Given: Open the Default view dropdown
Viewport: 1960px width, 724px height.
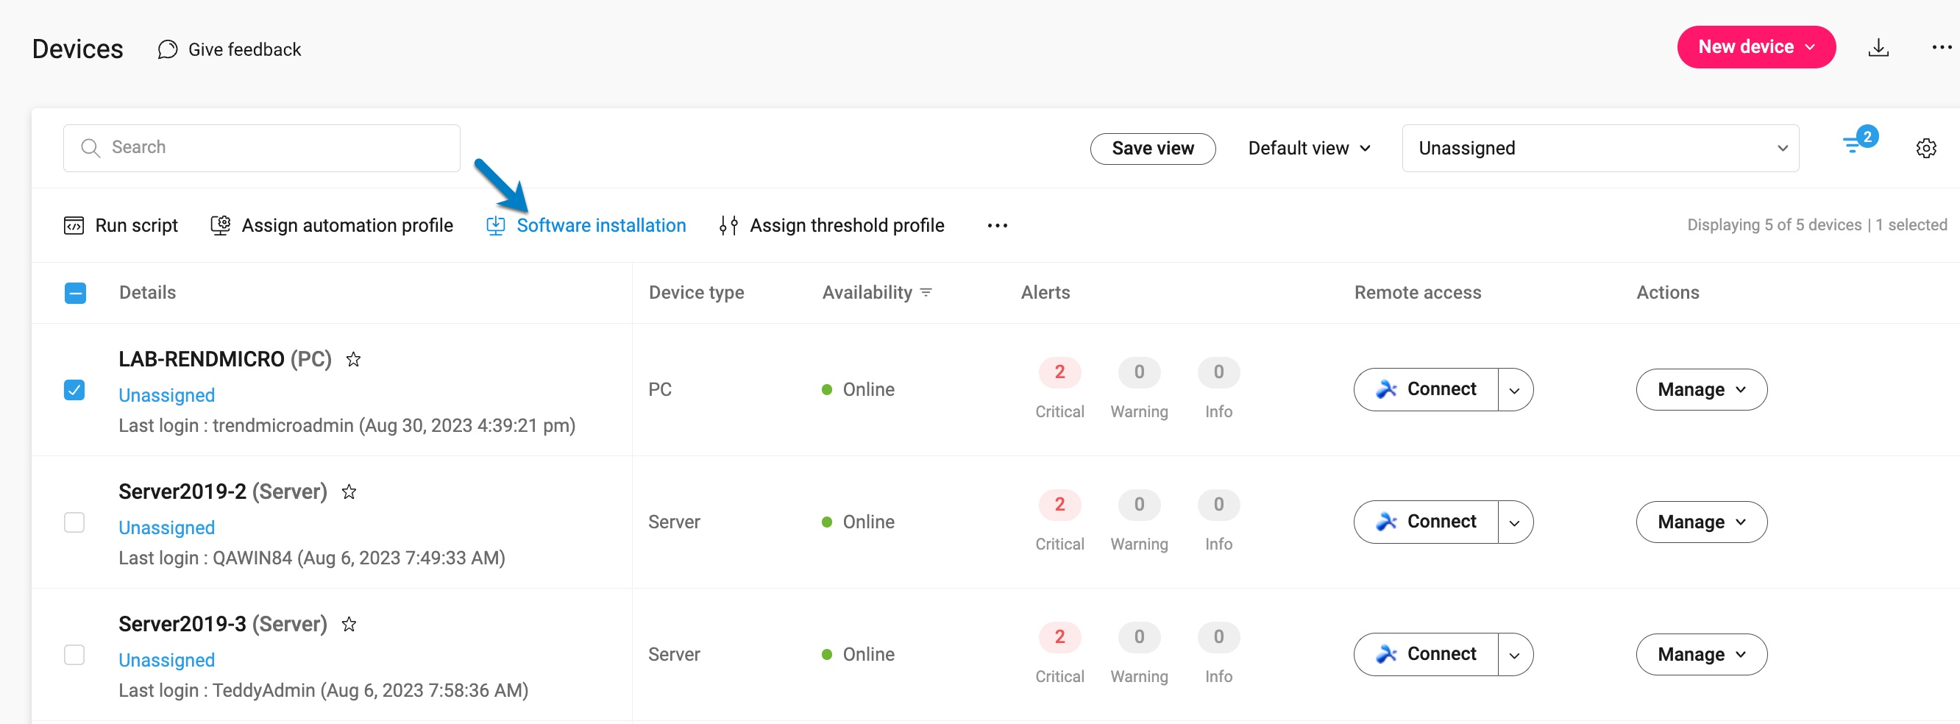Looking at the screenshot, I should pyautogui.click(x=1310, y=148).
